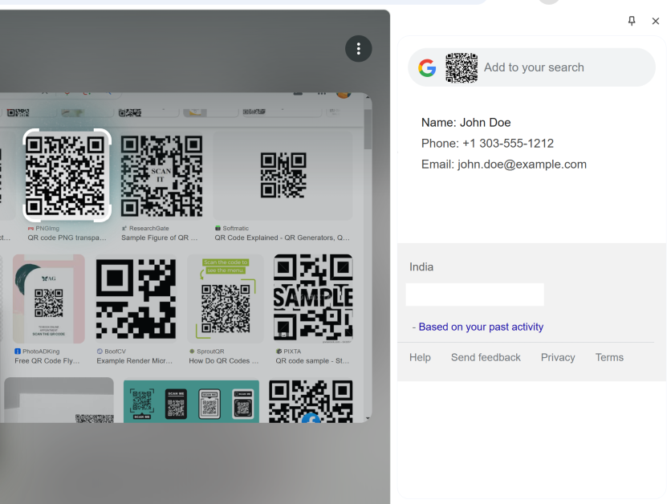The image size is (671, 504).
Task: Click 'How Do QR Codes ...' caption
Action: click(x=224, y=361)
